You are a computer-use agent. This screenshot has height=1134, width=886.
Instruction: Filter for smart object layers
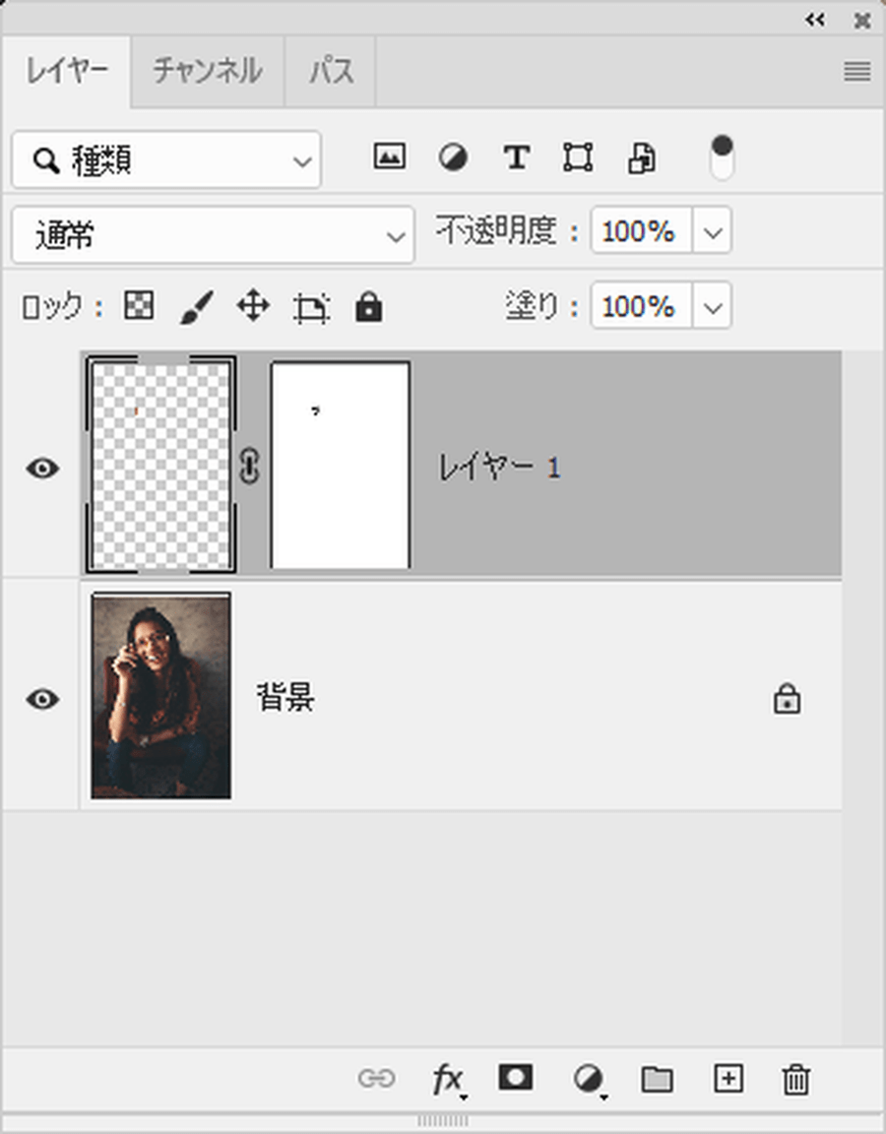pyautogui.click(x=642, y=157)
